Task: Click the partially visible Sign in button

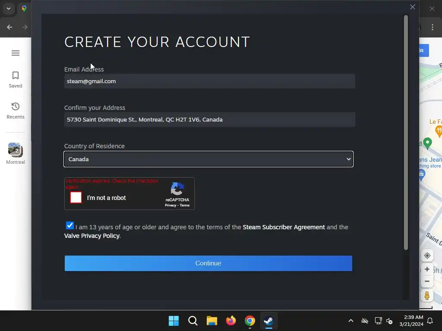Action: [x=424, y=50]
